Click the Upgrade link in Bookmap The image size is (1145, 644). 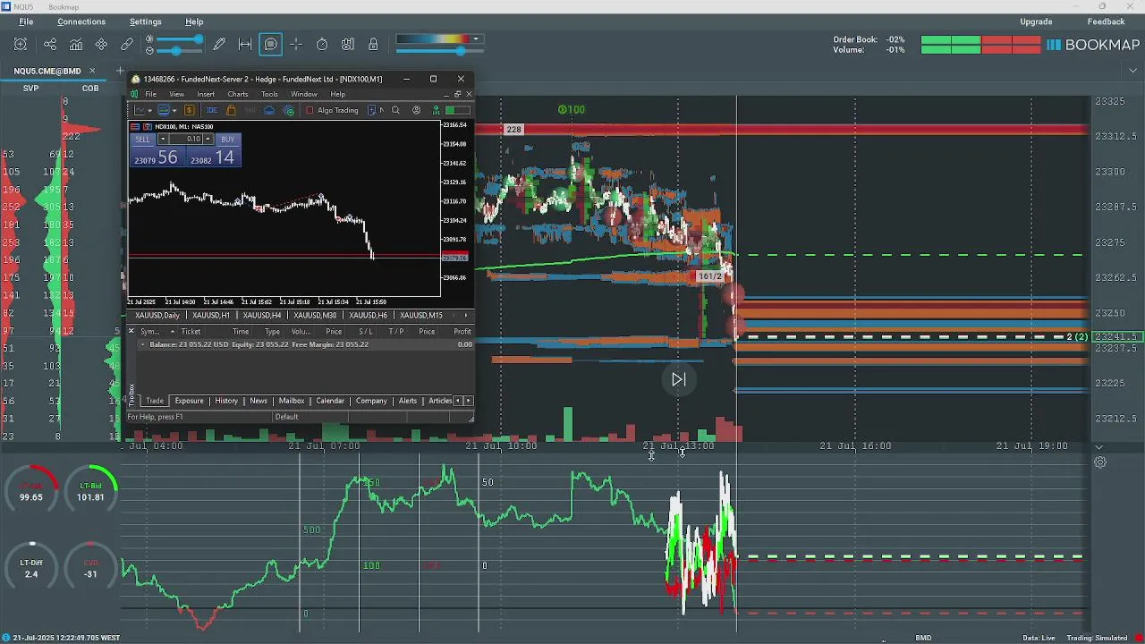tap(1036, 21)
